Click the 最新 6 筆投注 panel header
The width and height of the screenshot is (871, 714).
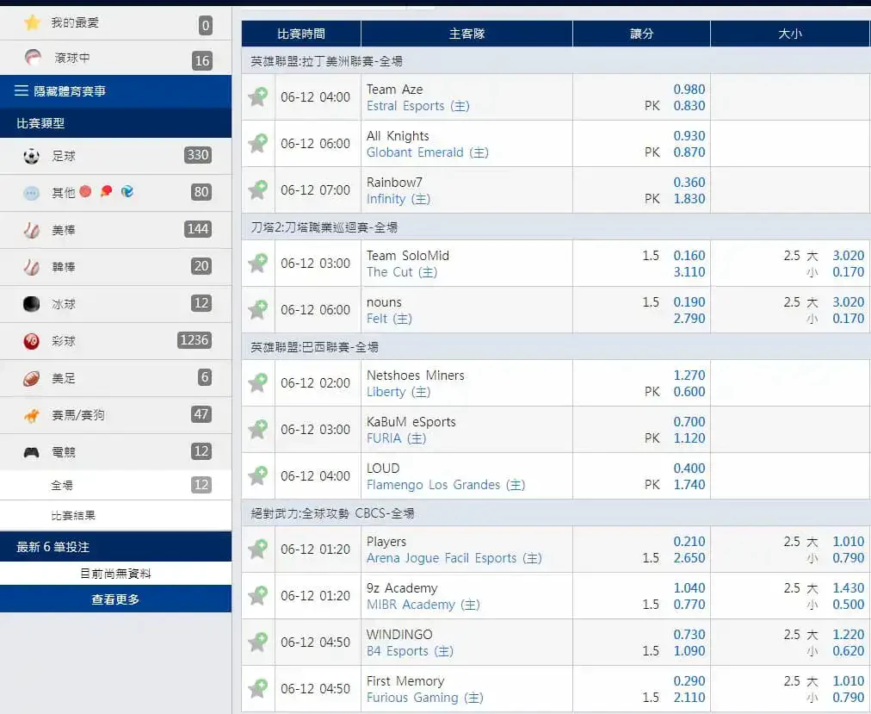point(115,547)
